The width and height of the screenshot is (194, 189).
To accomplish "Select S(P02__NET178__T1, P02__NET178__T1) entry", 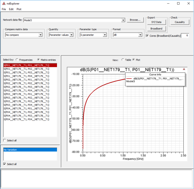I will [30, 83].
